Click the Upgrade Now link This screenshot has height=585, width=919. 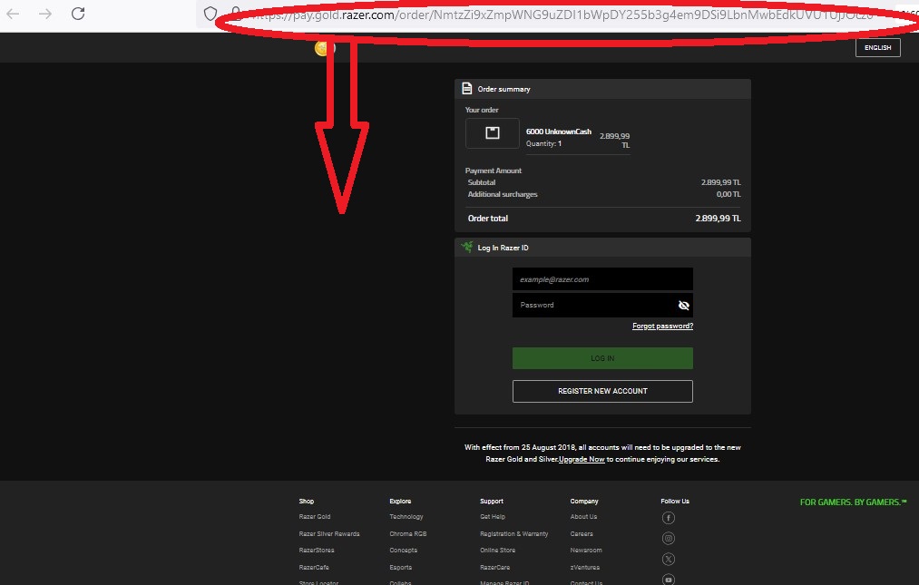[582, 460]
